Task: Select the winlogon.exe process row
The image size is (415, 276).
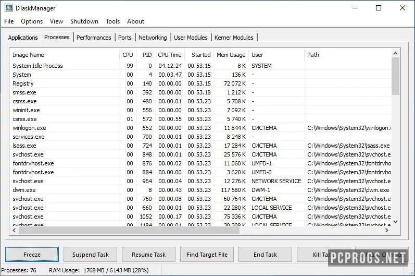Action: coord(200,128)
